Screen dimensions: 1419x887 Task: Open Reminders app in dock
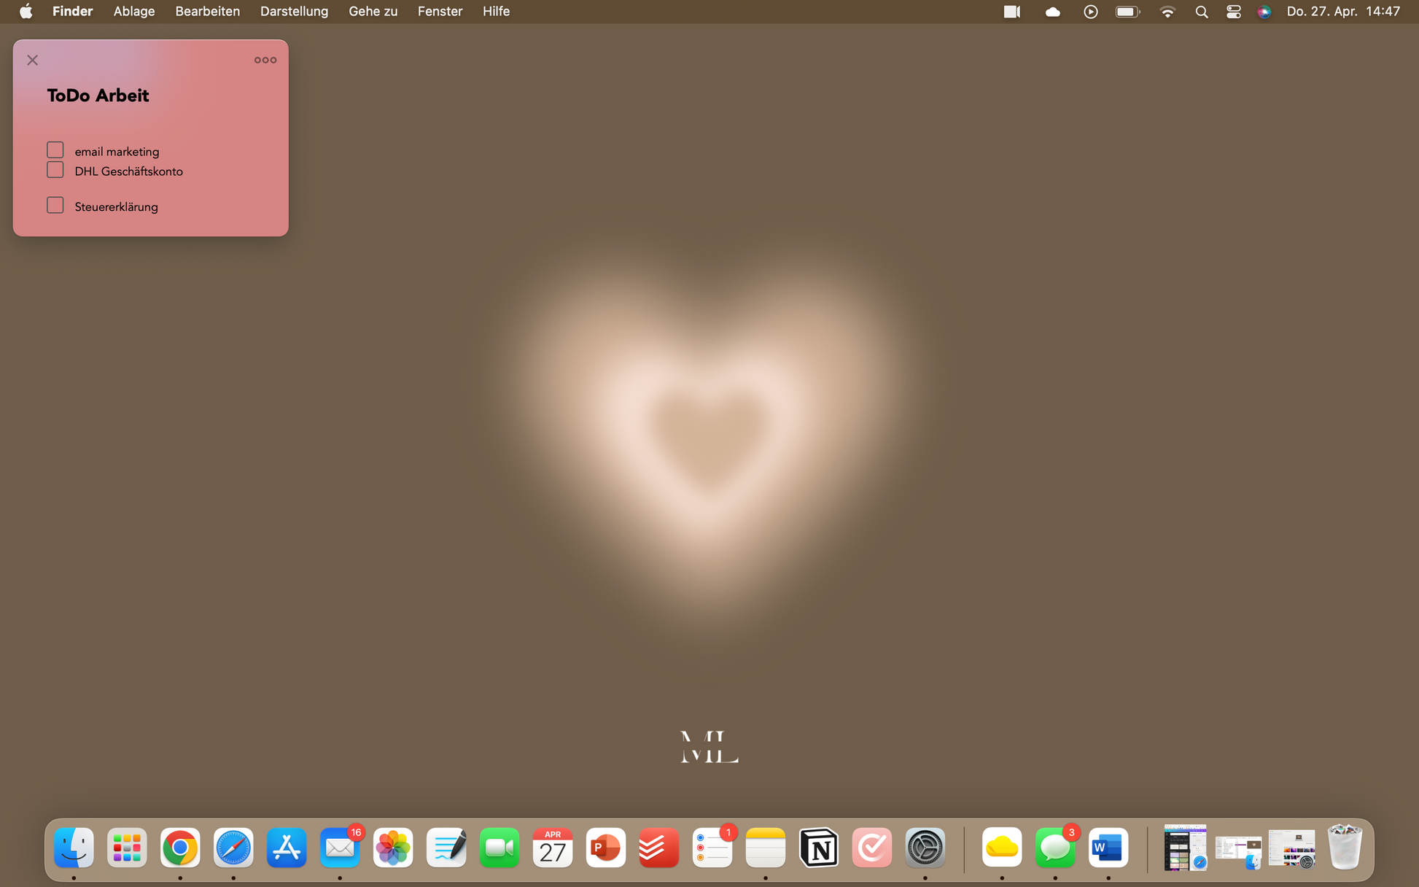[712, 848]
